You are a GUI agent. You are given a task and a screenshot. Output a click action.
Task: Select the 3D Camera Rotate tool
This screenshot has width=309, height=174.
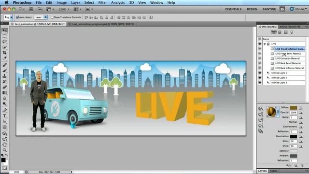tap(4, 139)
